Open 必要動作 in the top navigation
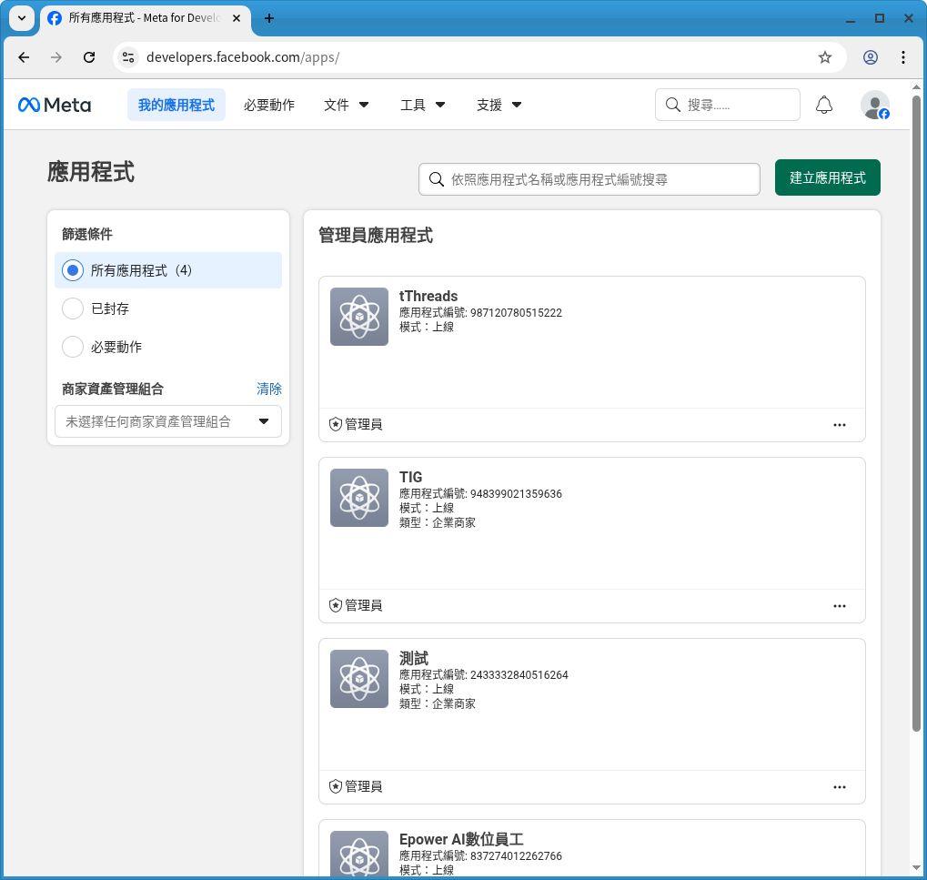Image resolution: width=927 pixels, height=880 pixels. 269,105
